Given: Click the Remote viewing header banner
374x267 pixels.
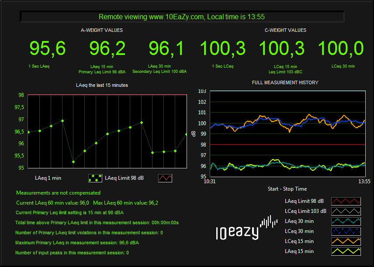Looking at the screenshot, I should click(181, 17).
